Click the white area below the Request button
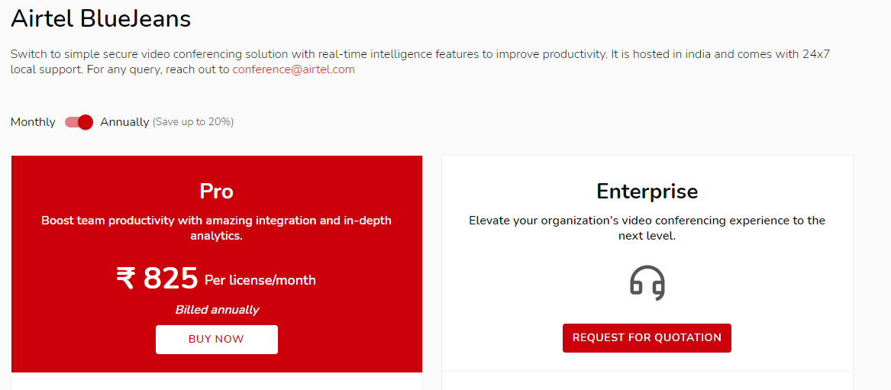 click(x=647, y=381)
